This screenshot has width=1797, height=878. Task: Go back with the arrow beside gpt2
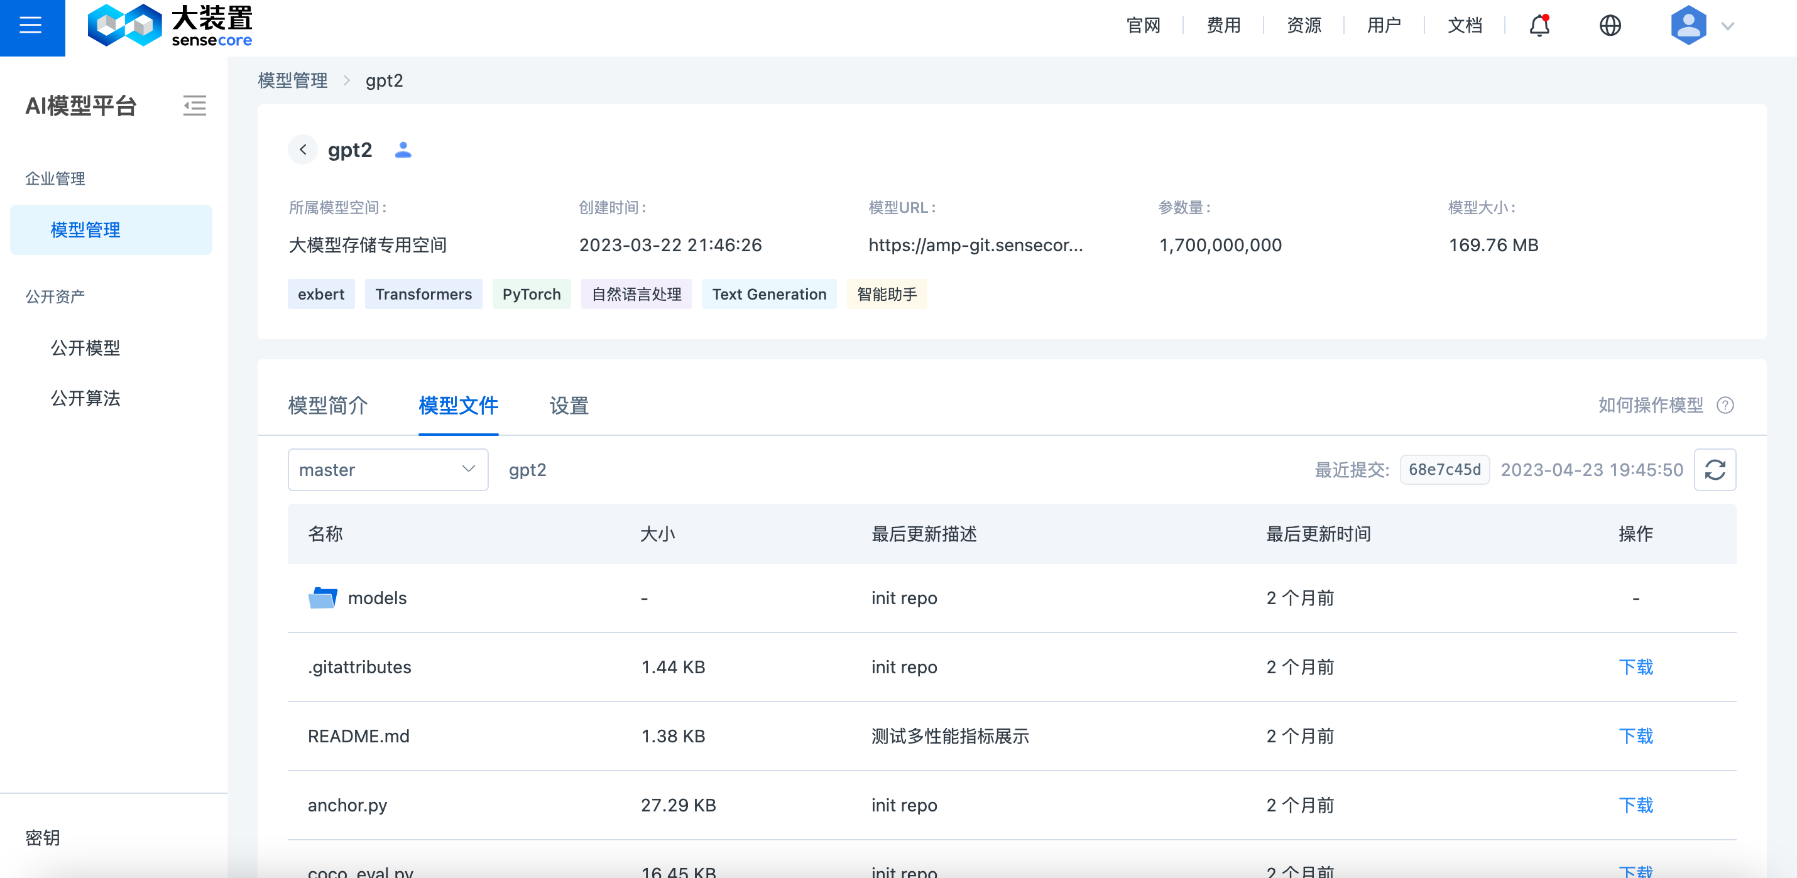point(303,150)
